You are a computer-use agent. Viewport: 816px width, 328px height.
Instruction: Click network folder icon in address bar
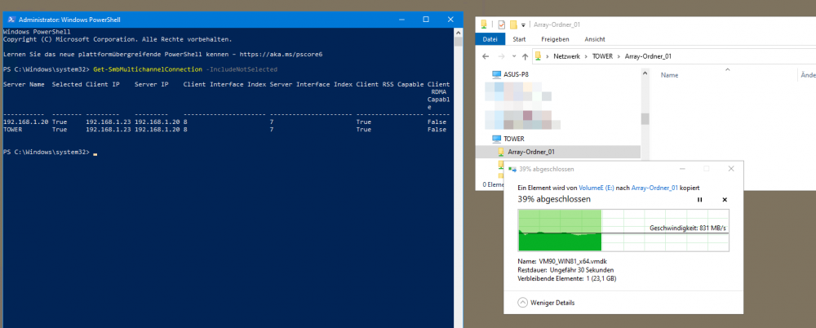tap(539, 56)
